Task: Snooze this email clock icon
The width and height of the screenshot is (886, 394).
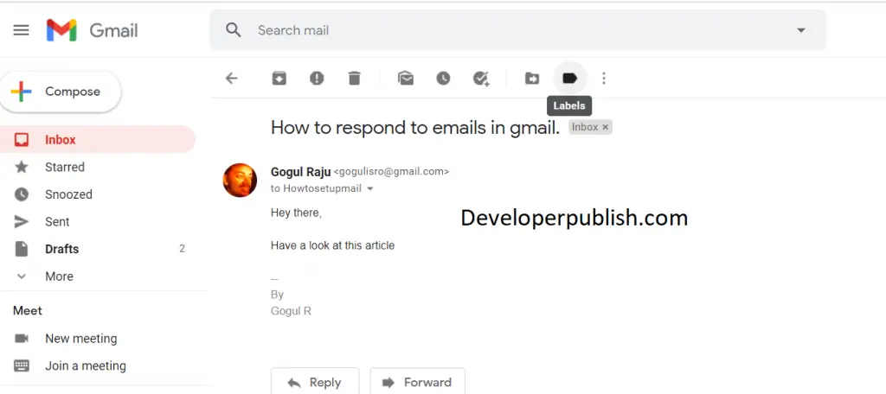Action: click(x=443, y=78)
